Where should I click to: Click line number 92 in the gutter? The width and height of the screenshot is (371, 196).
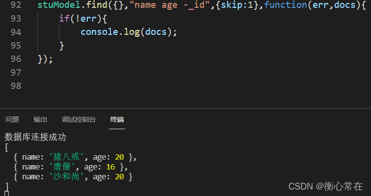click(x=16, y=5)
